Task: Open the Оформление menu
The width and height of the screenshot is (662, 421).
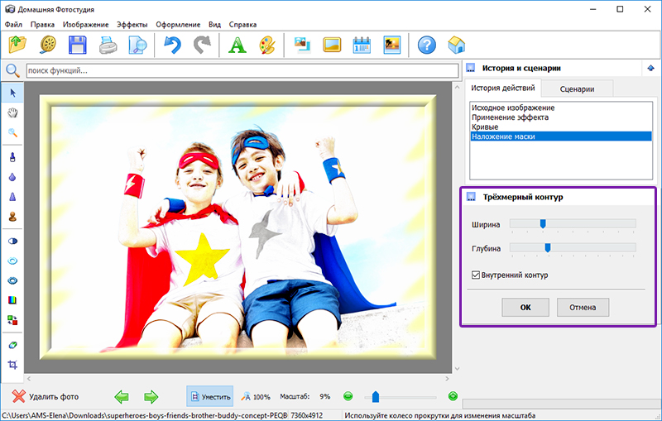Action: coord(178,25)
